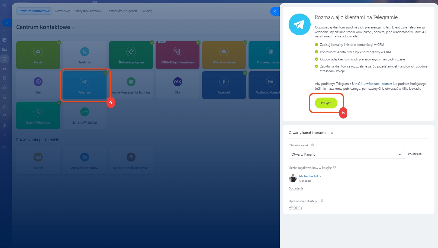The height and width of the screenshot is (248, 438).
Task: Show help for Liczba użytkowników w kolejce
Action: coord(334,167)
